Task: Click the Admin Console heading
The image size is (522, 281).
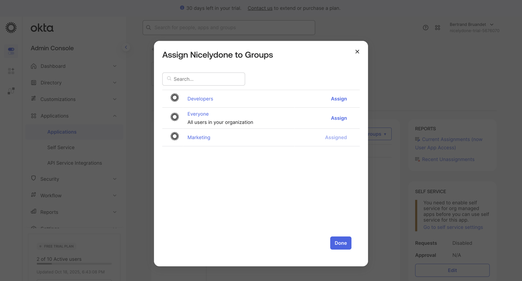Action: point(52,48)
